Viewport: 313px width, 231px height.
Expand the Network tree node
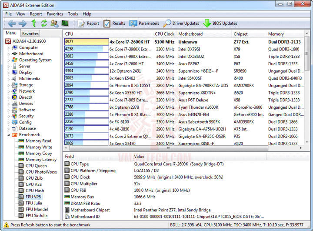pyautogui.click(x=8, y=91)
